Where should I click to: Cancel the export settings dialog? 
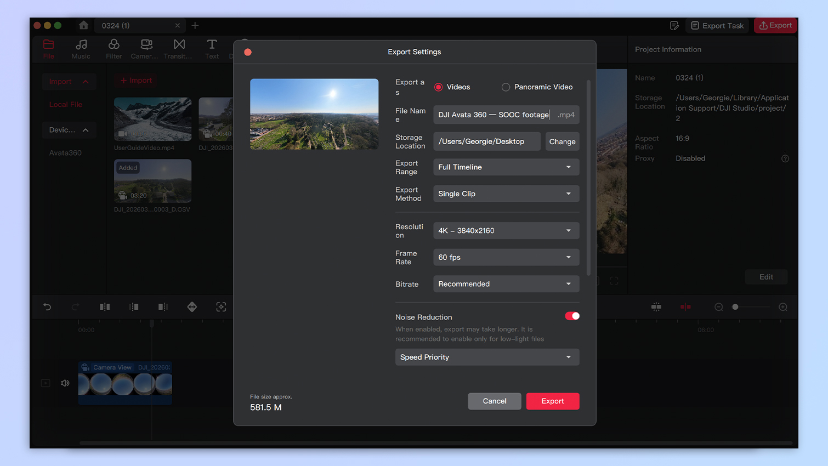(494, 401)
